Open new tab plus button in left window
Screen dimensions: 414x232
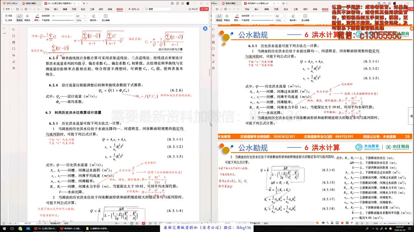tap(83, 3)
